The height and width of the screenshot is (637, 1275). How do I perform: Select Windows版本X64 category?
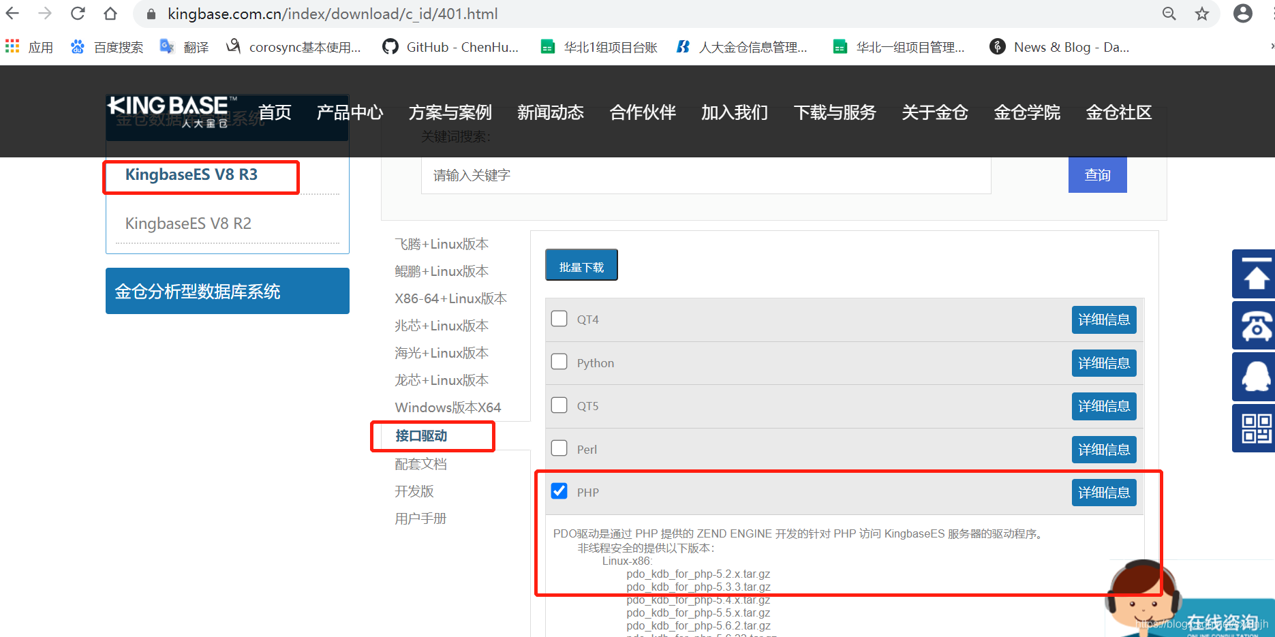[448, 407]
